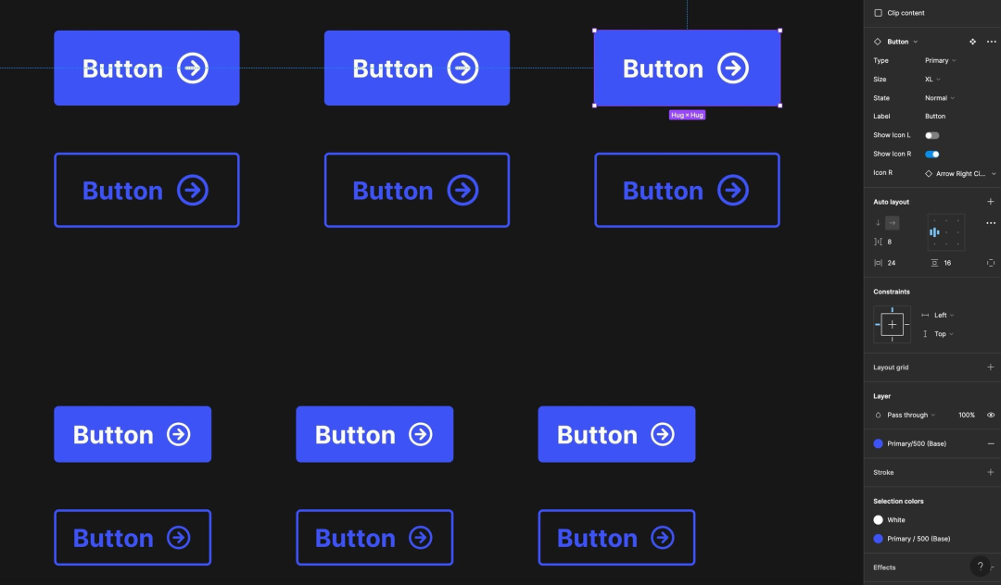The width and height of the screenshot is (1001, 585).
Task: Add a stroke with plus icon
Action: click(x=990, y=472)
